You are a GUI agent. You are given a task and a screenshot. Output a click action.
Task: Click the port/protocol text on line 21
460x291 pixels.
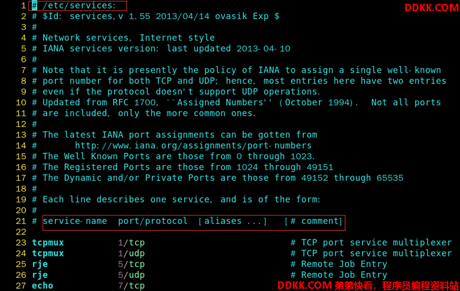tap(153, 221)
